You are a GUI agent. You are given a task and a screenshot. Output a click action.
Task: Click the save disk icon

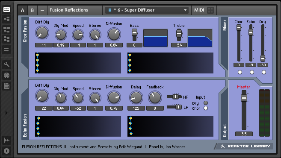pos(7,86)
